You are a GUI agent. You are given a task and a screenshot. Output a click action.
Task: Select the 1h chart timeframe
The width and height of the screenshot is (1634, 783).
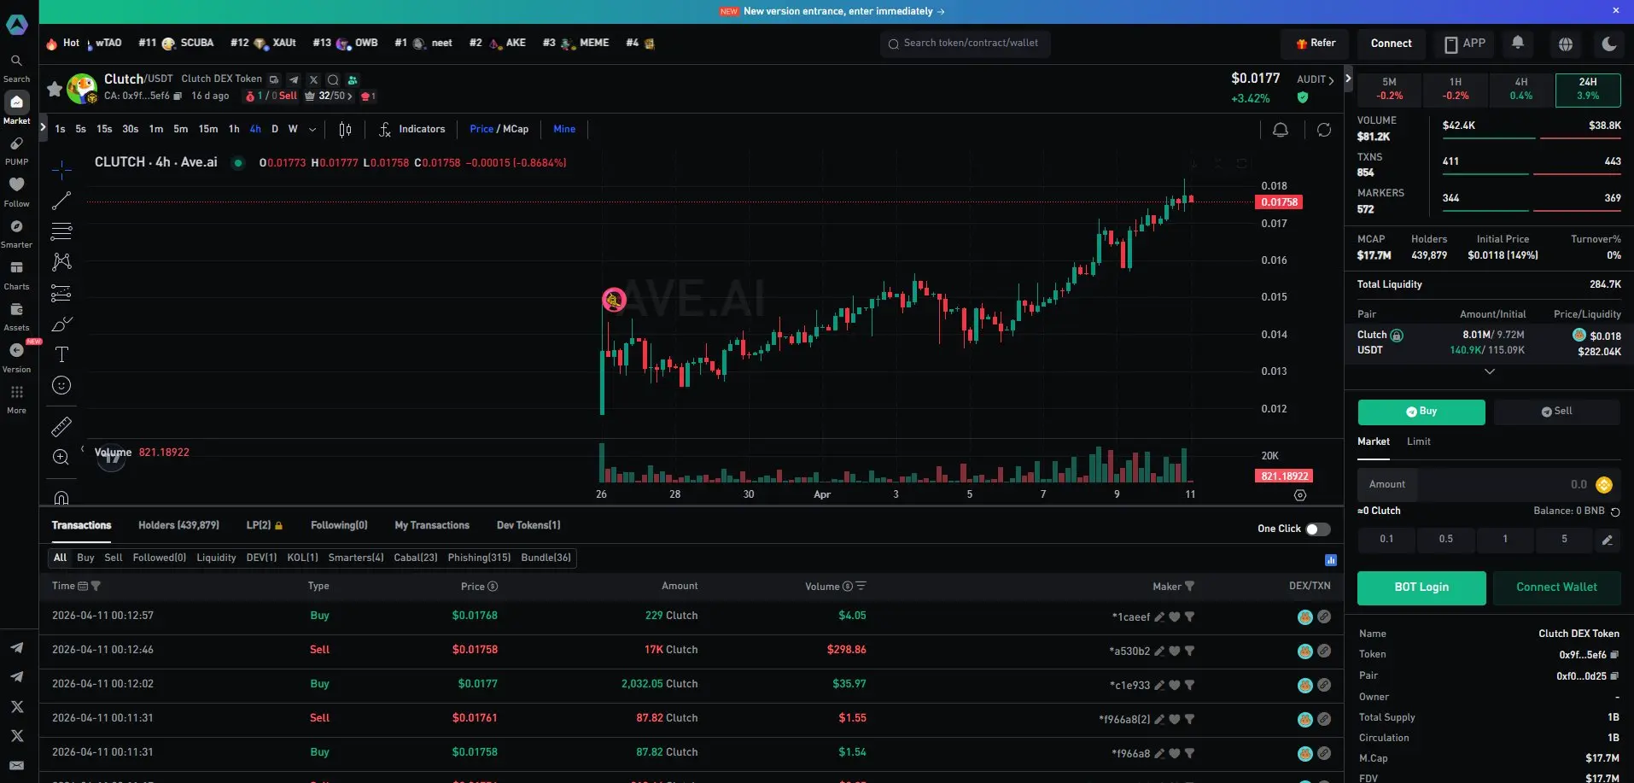(234, 130)
